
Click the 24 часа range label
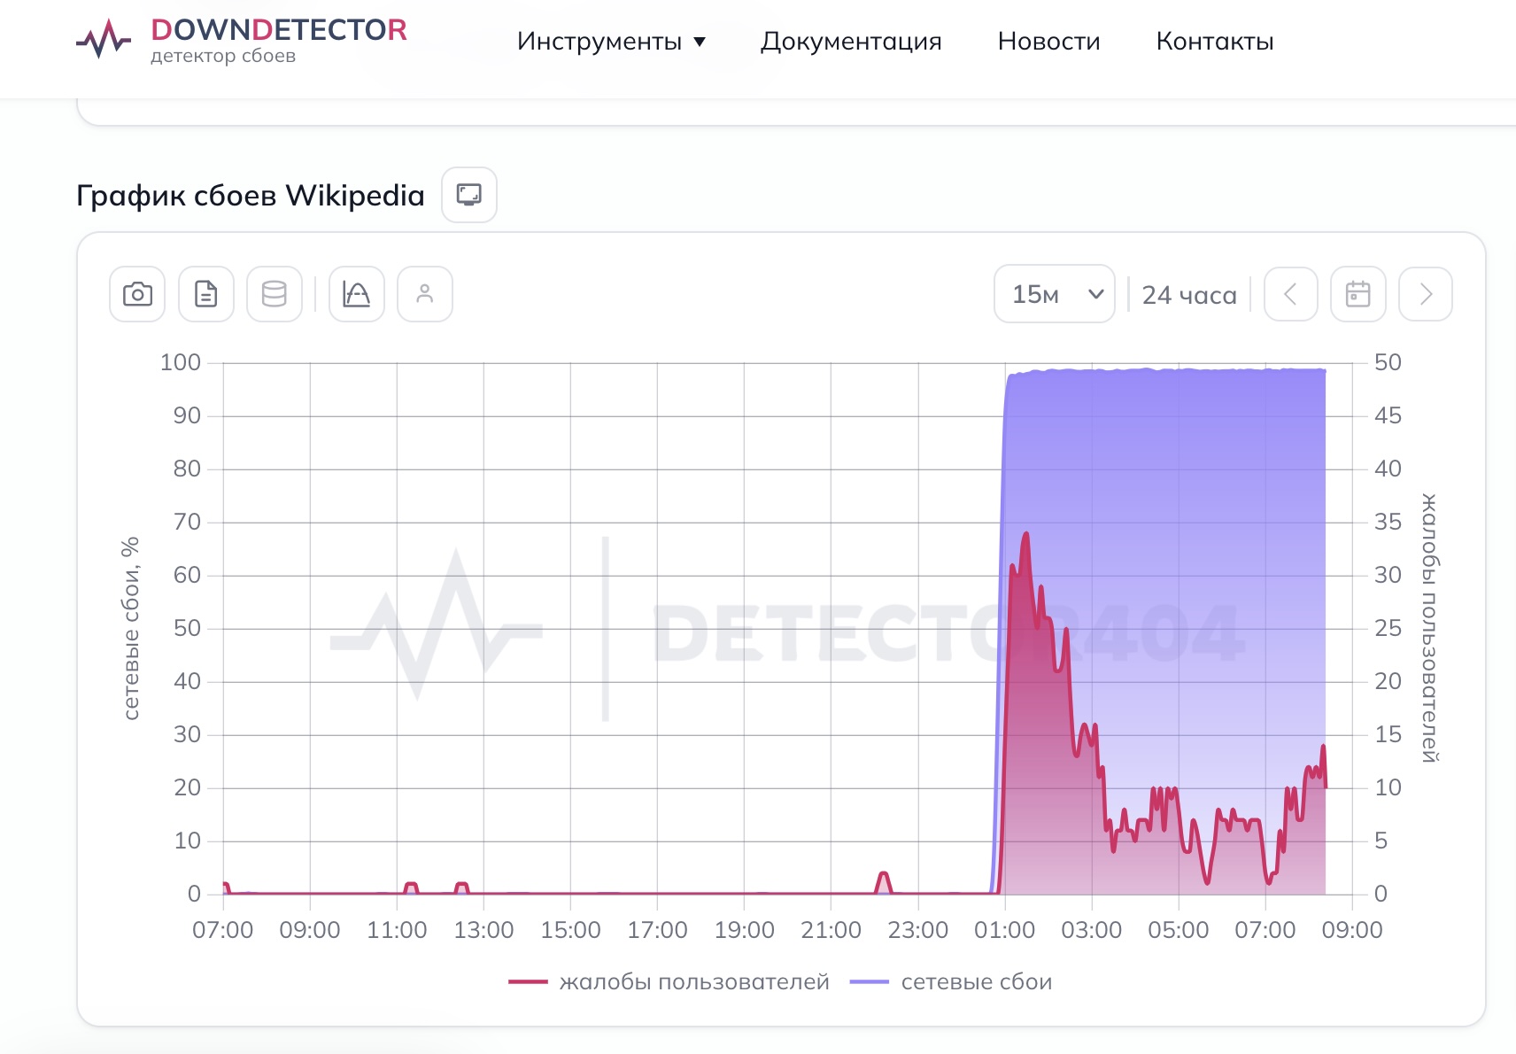click(1189, 295)
